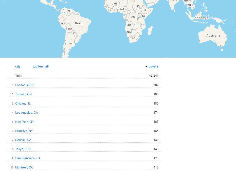Click the orange map marker at Adelaide
This screenshot has height=171, width=236.
[216, 43]
